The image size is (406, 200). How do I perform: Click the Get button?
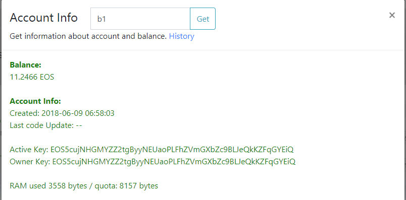coord(202,19)
